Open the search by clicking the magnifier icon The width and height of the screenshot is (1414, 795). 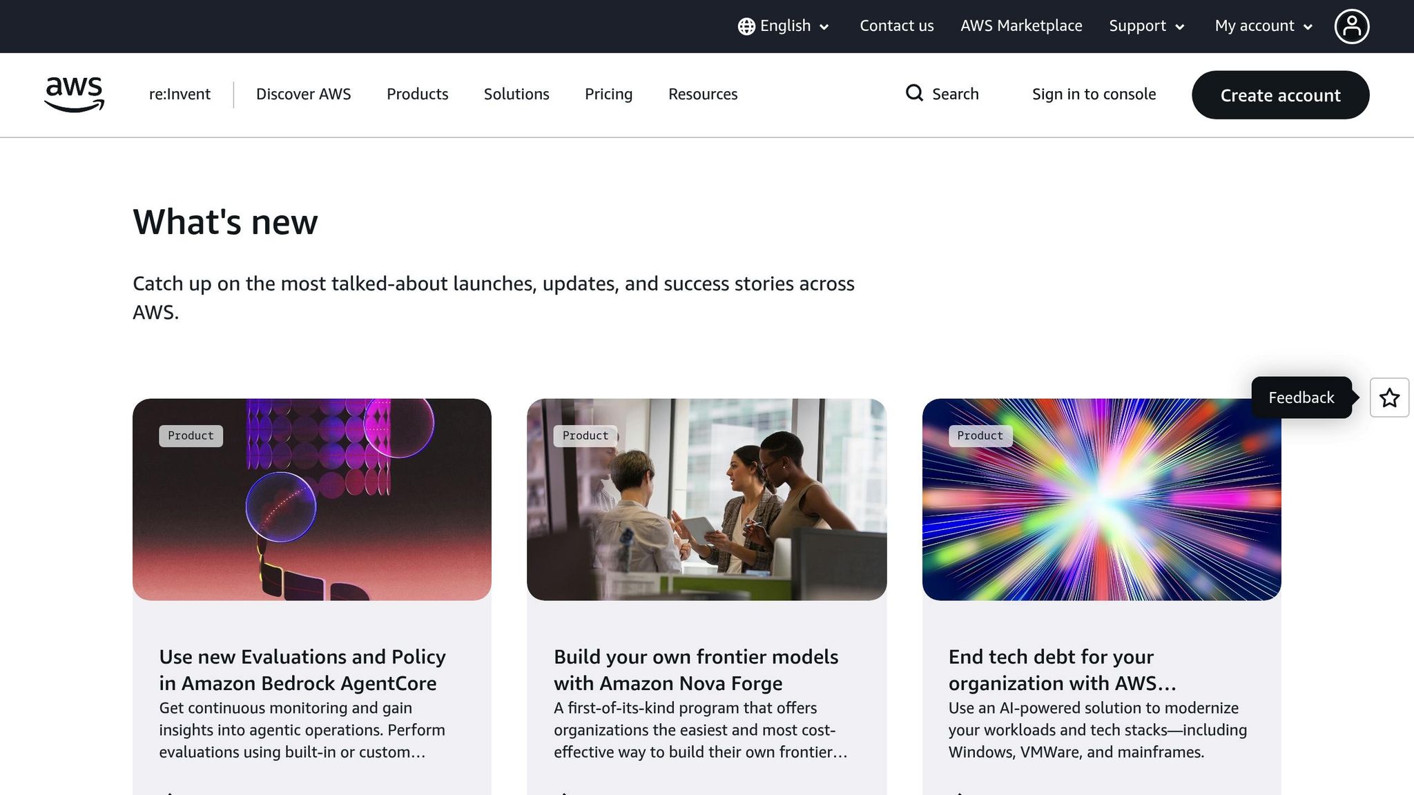914,93
